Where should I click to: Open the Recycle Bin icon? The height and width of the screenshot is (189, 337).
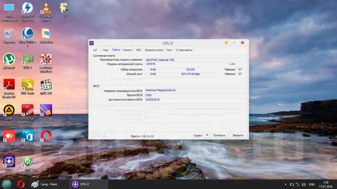[x=9, y=36]
